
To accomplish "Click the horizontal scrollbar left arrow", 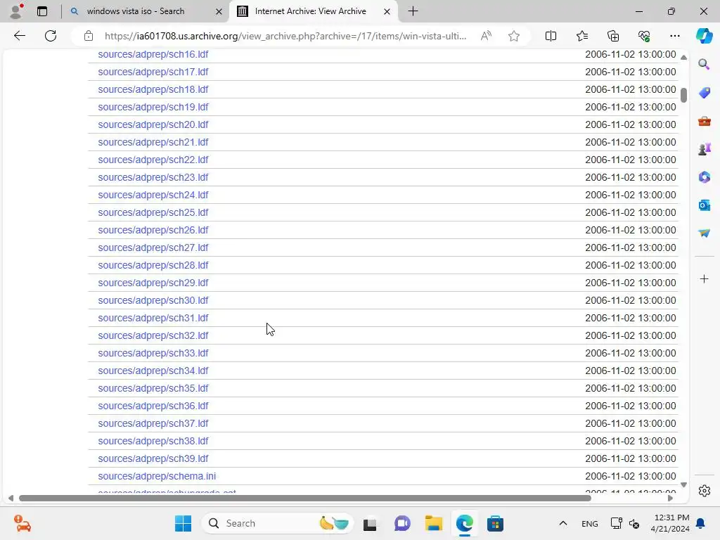I will click(11, 499).
